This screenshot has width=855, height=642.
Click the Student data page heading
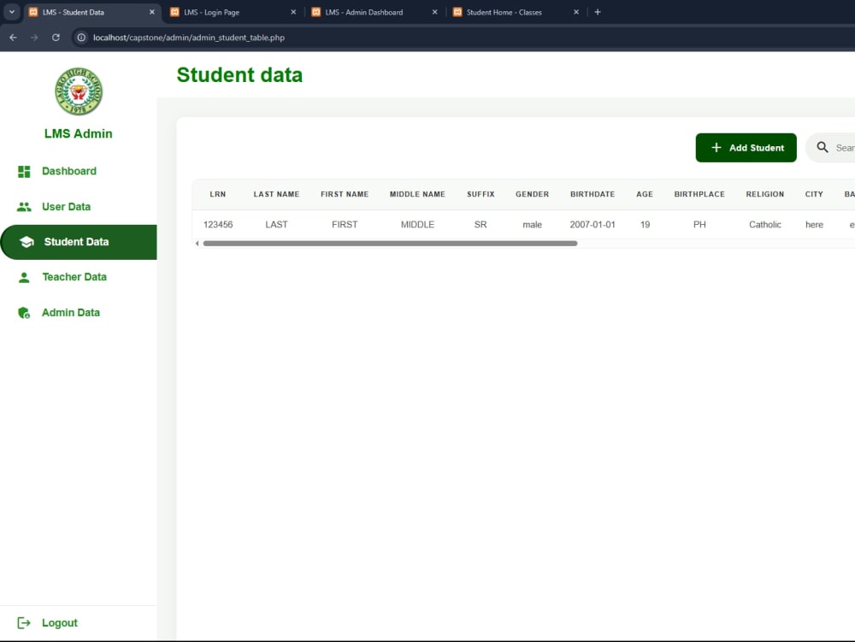pos(239,74)
